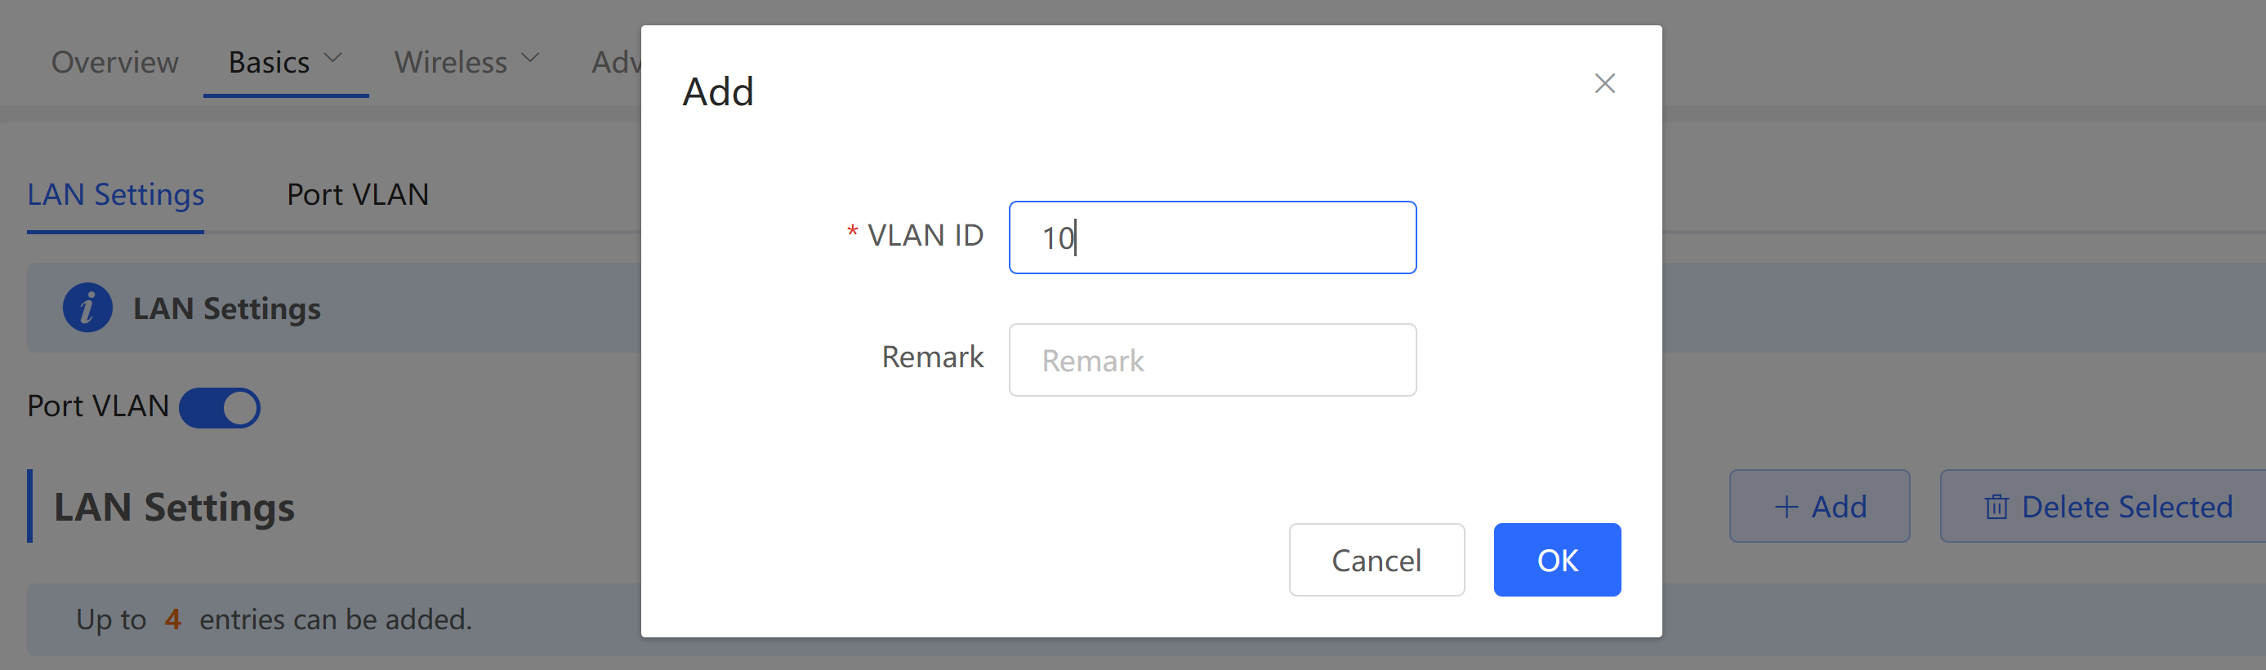
Task: Expand the Basics menu chevron
Action: [x=332, y=59]
